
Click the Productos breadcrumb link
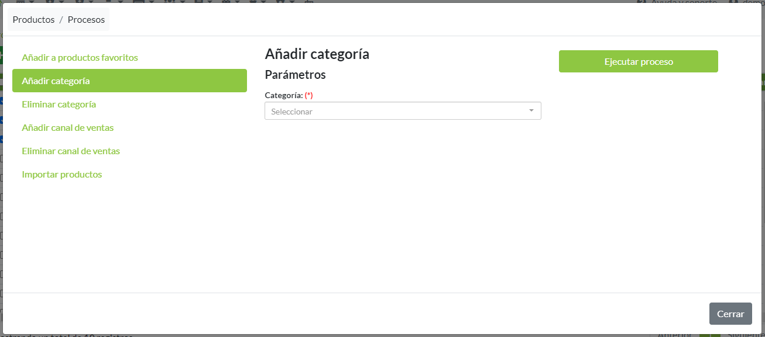point(33,20)
